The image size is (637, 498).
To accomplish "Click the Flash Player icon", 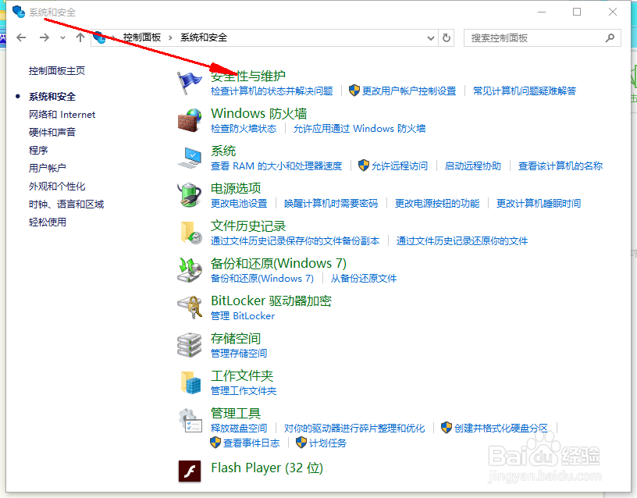I will (190, 471).
